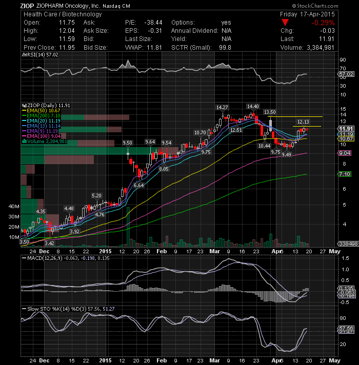
Task: Click the Open value 11.75
Action: [67, 23]
